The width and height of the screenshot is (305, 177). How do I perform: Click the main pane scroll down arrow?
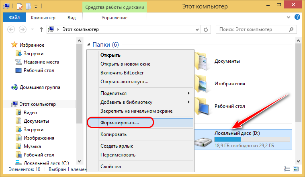[x=299, y=161]
